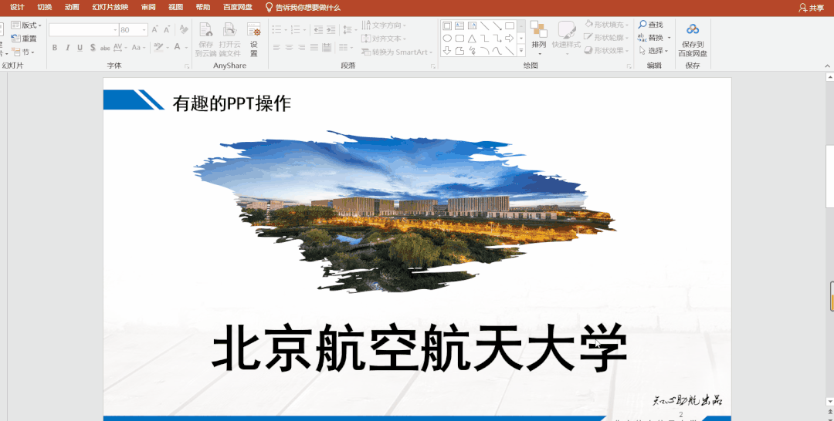The height and width of the screenshot is (421, 834).
Task: Go to the 幻灯片放映 tab
Action: (110, 8)
